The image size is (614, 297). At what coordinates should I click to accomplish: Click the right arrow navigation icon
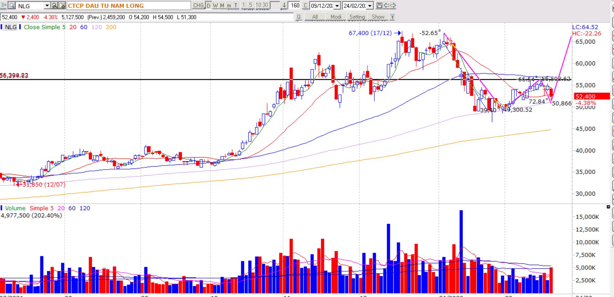[393, 5]
